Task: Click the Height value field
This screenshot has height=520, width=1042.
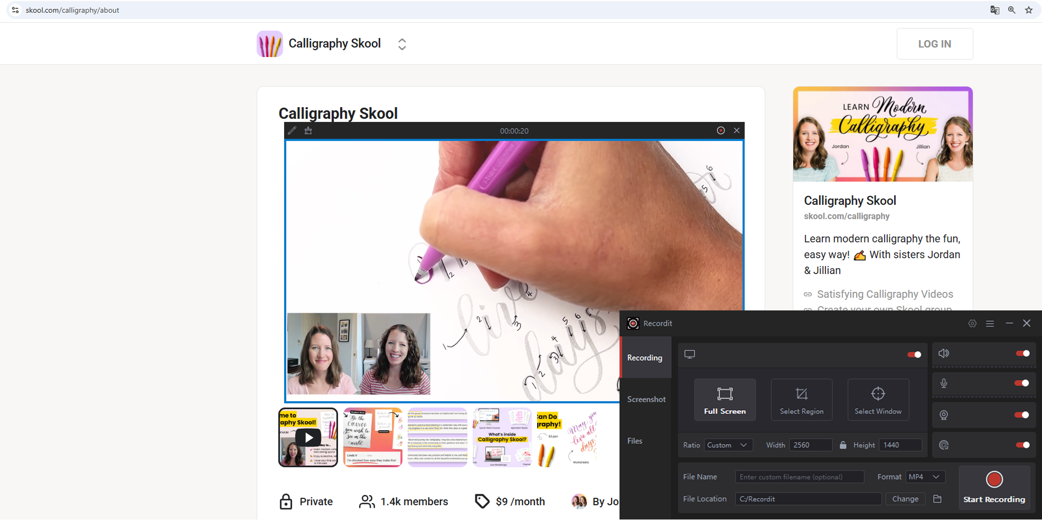Action: 900,445
